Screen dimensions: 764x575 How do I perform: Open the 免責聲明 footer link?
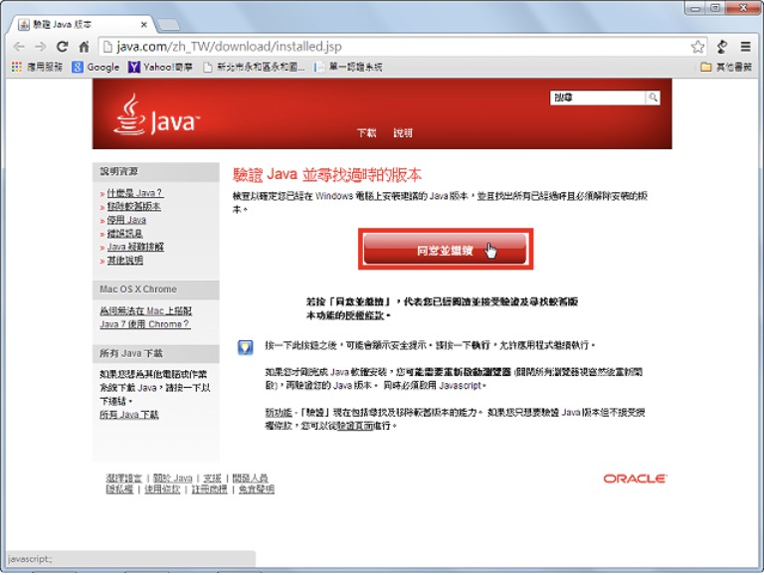pyautogui.click(x=257, y=489)
